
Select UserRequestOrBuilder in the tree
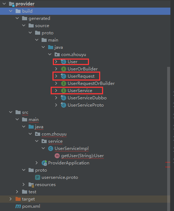point(88,83)
